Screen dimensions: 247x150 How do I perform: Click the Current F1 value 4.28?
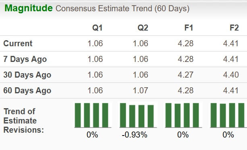(186, 43)
